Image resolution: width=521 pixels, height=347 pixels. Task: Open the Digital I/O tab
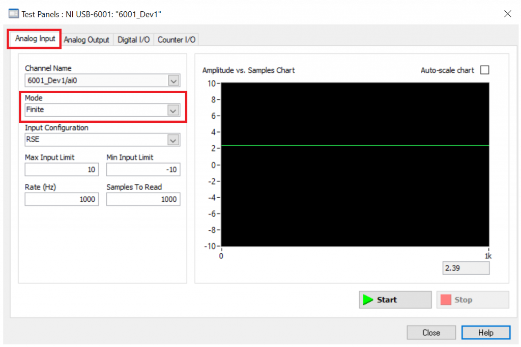(x=133, y=40)
